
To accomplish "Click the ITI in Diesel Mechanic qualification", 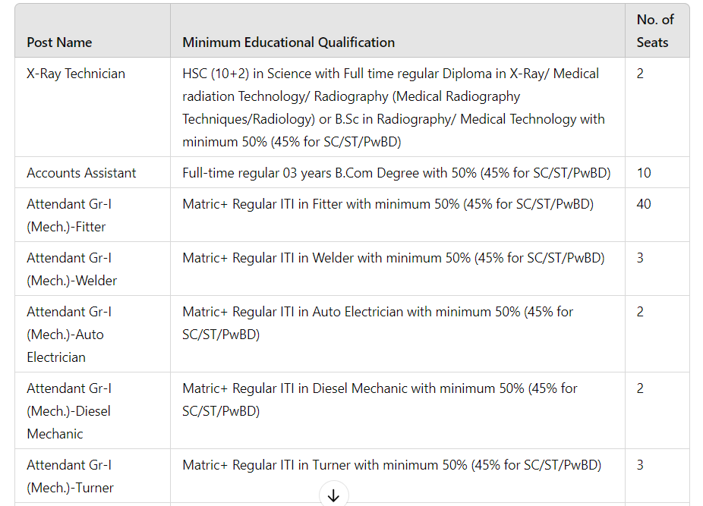I will (x=380, y=400).
